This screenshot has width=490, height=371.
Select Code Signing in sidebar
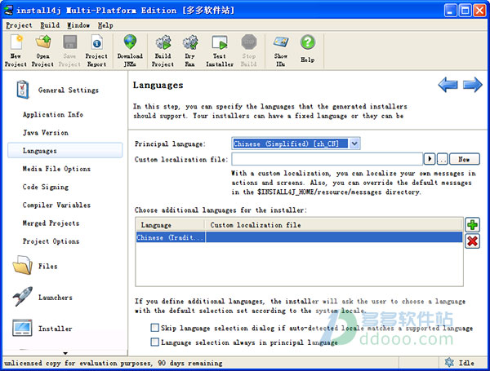[x=46, y=187]
